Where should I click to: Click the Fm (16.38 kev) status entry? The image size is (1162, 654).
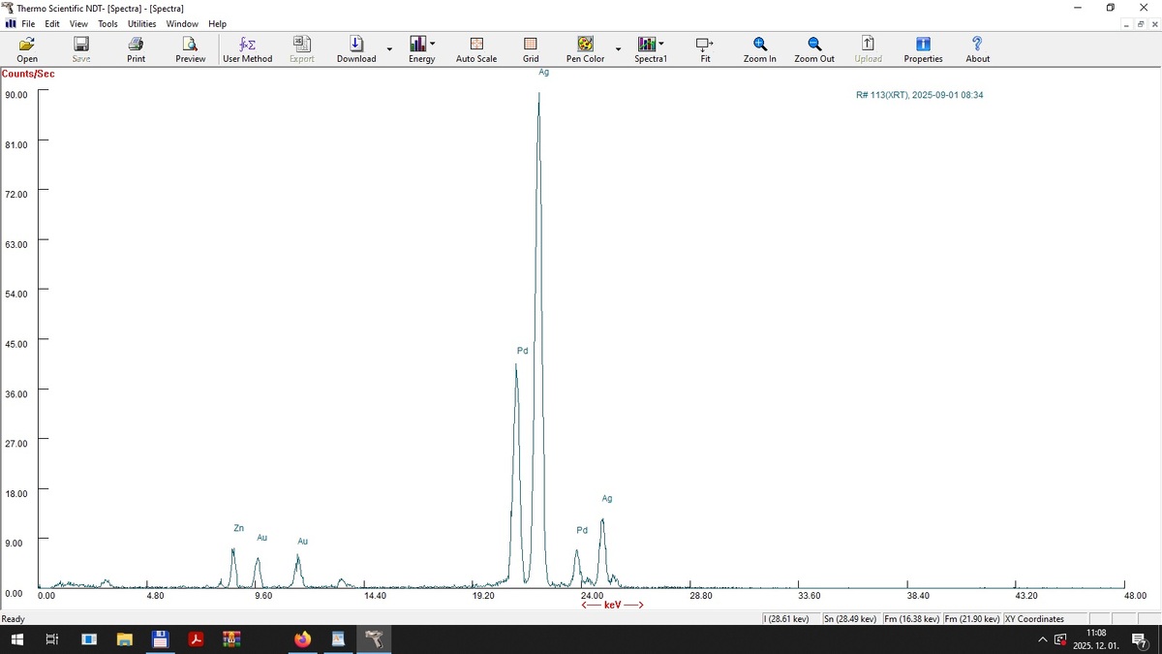pos(911,619)
